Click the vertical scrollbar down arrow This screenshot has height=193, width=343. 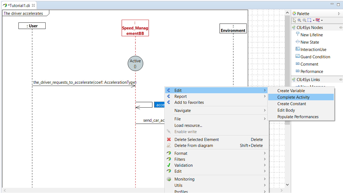(x=287, y=185)
